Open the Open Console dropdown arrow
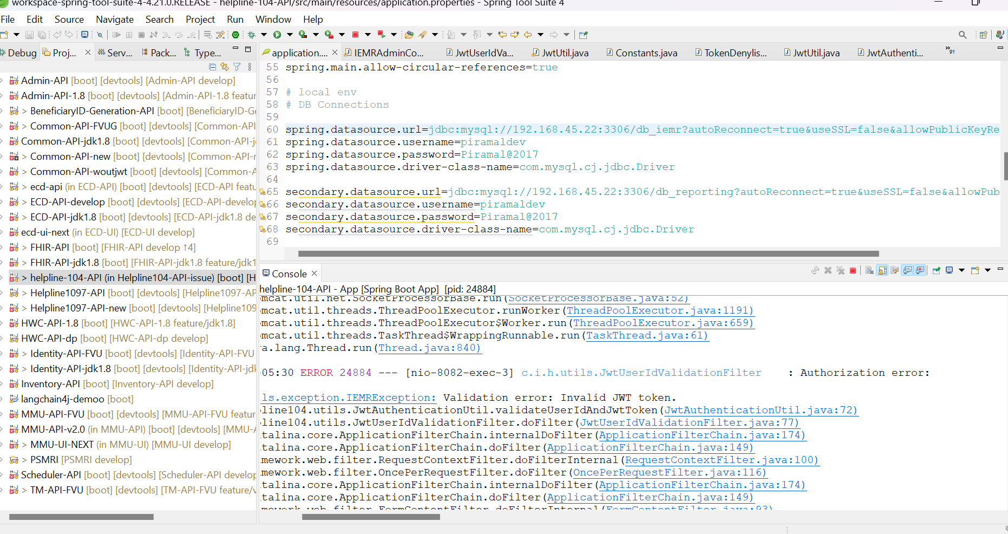The image size is (1008, 534). [x=987, y=270]
